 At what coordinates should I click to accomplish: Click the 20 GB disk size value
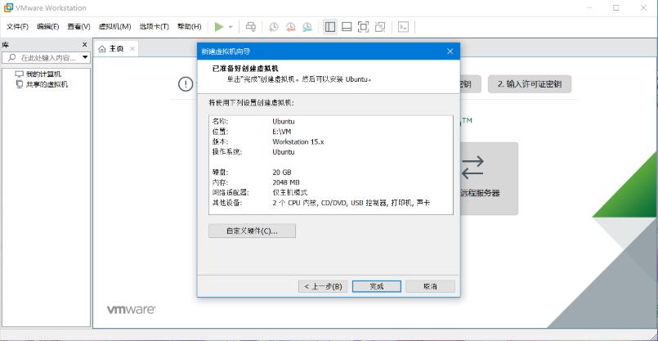281,173
